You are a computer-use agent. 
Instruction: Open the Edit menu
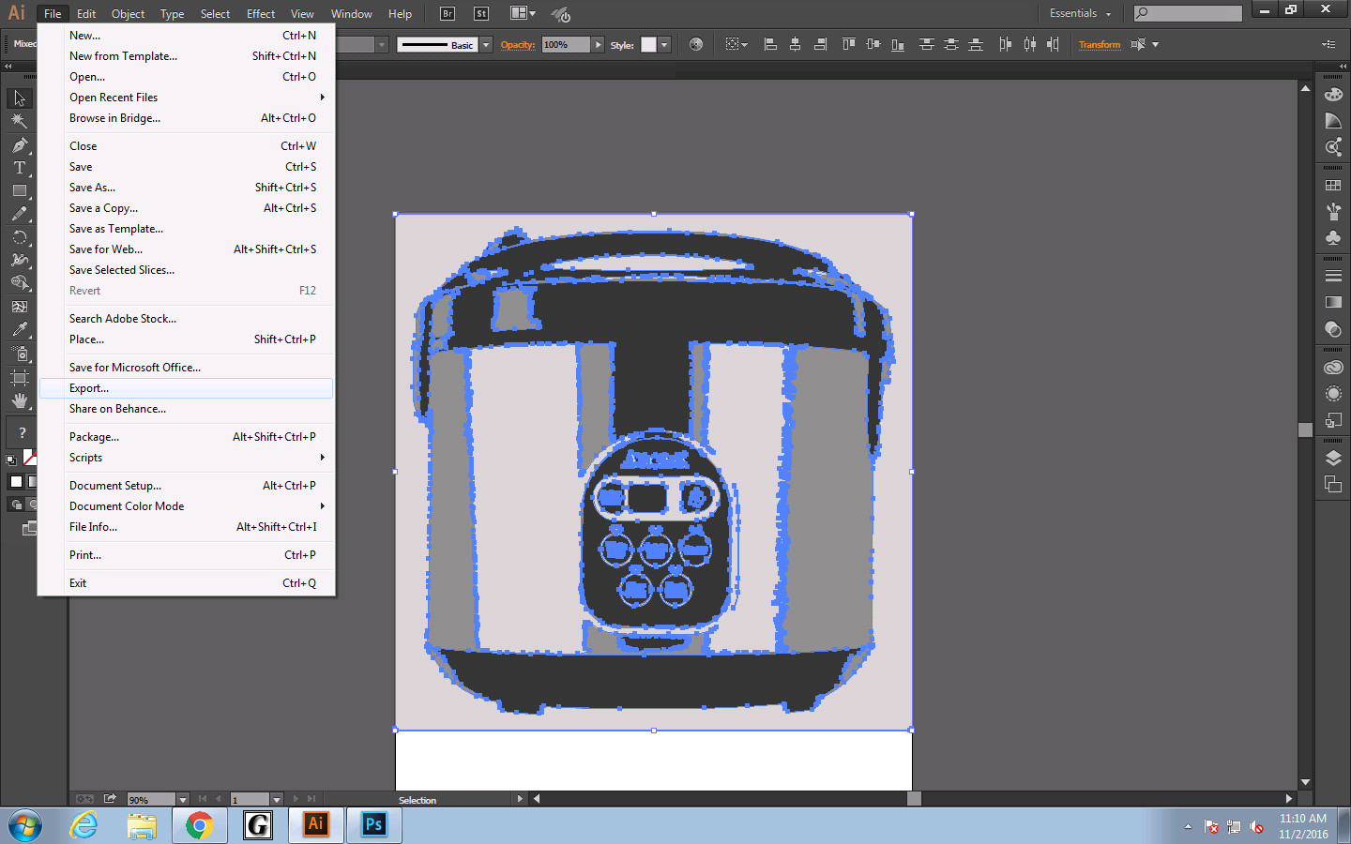[86, 13]
